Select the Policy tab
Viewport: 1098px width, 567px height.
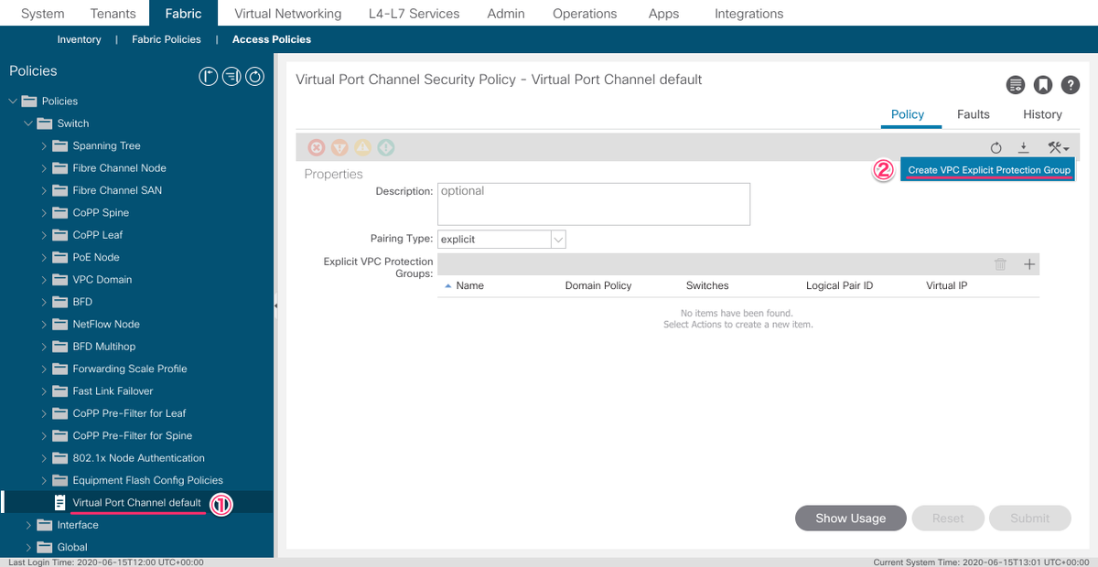coord(908,114)
